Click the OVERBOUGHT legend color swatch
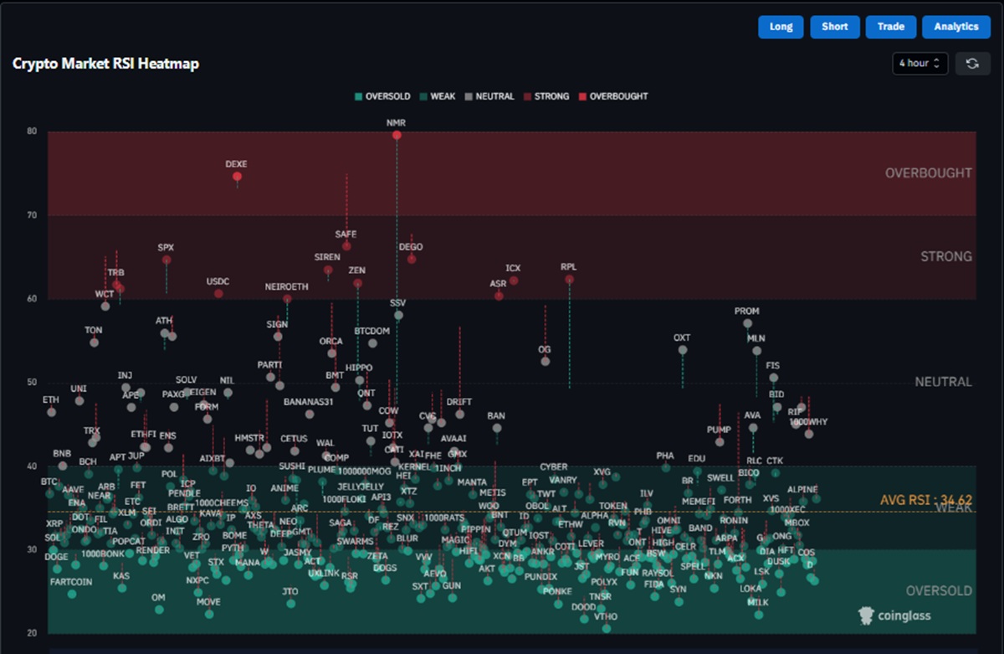The width and height of the screenshot is (1004, 654). coord(581,96)
